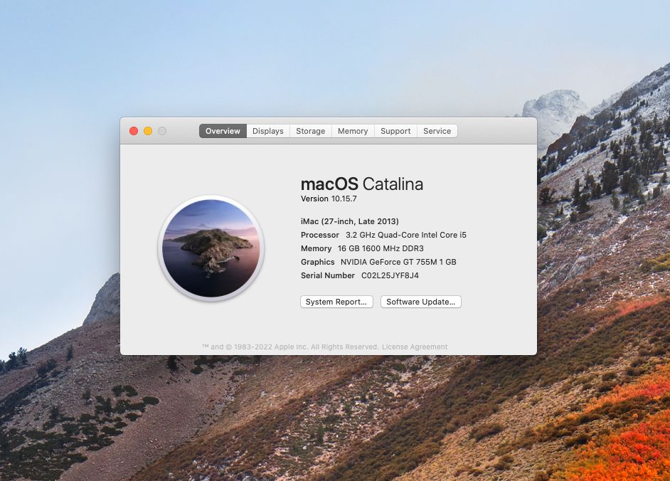Click the iMac (27-inch, Late 2013) label

pos(349,221)
